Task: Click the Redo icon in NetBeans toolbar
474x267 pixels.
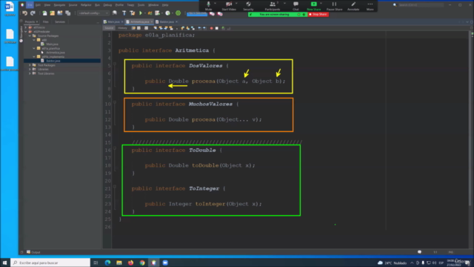Action: [x=33, y=13]
